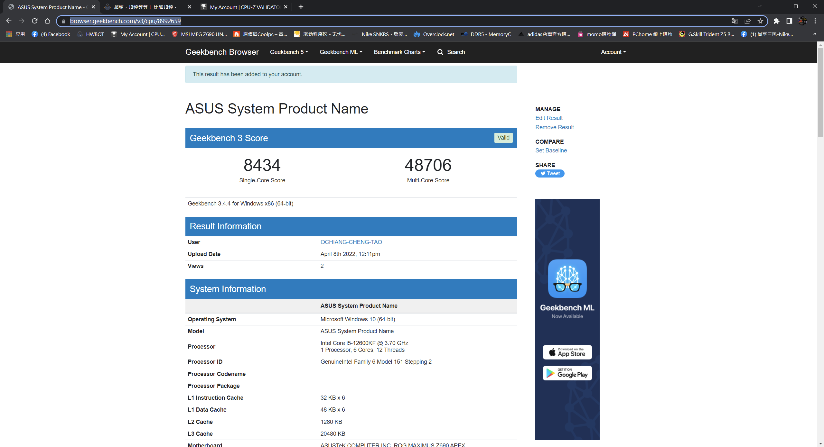The width and height of the screenshot is (824, 447).
Task: Open the DDR5 MemoryC bookmark
Action: tap(486, 34)
